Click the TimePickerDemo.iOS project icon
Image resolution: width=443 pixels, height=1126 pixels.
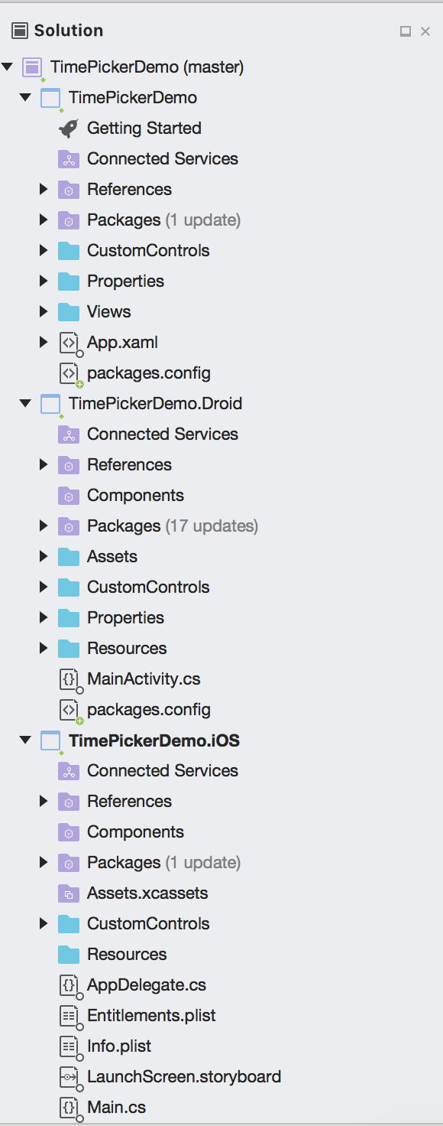pyautogui.click(x=51, y=740)
